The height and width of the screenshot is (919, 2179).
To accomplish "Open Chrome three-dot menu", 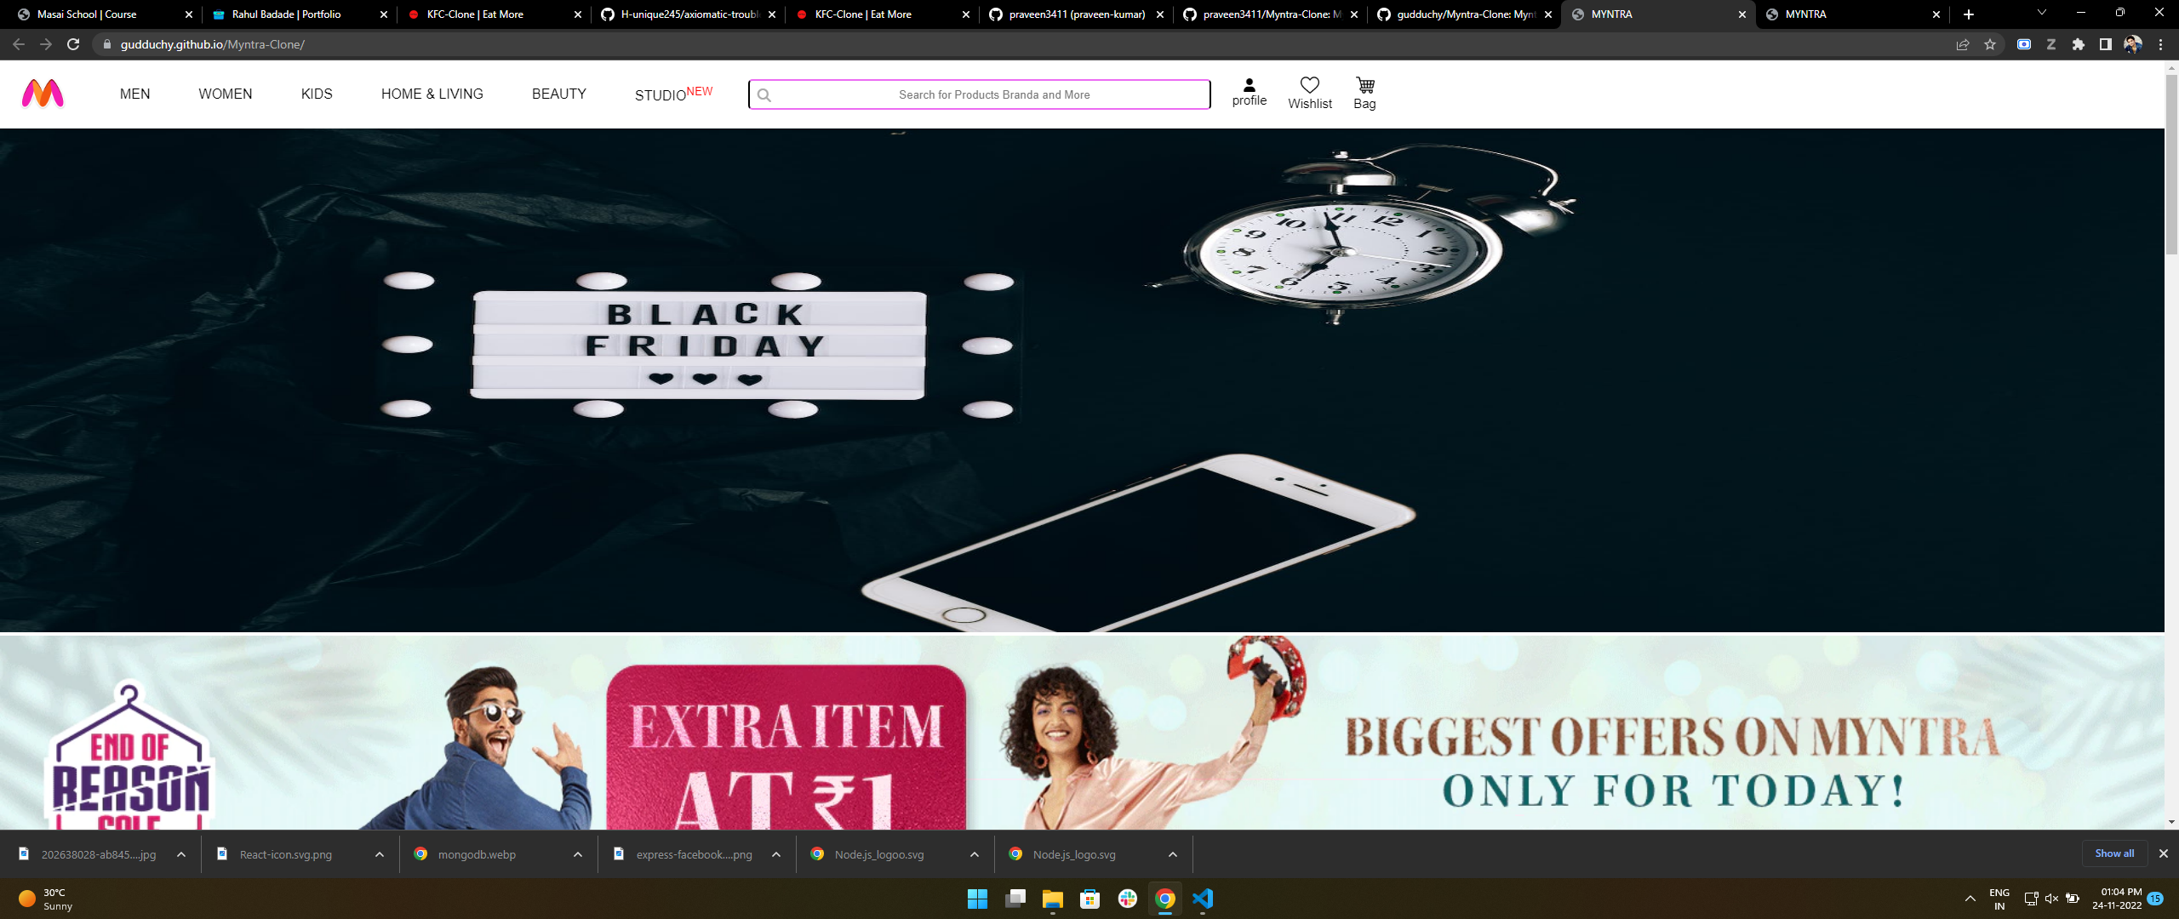I will (x=2160, y=44).
